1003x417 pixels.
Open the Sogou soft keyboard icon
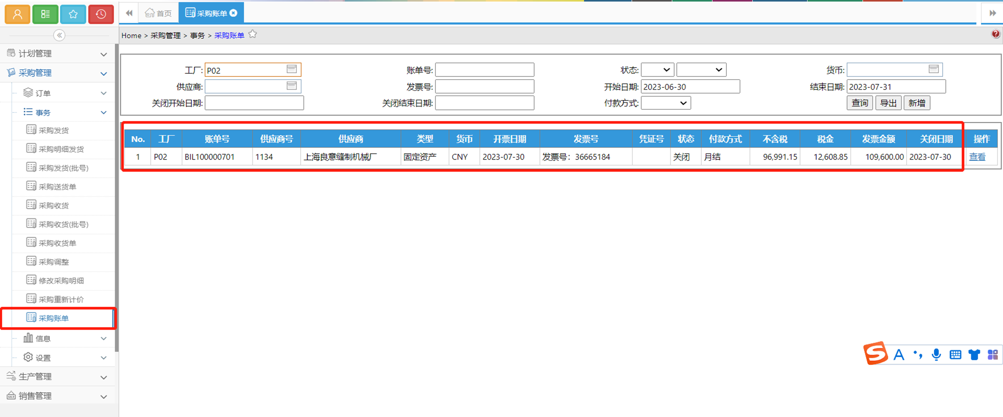pyautogui.click(x=955, y=355)
